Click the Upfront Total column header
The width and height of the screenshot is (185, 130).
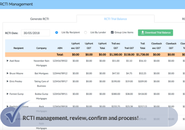tap(102, 46)
